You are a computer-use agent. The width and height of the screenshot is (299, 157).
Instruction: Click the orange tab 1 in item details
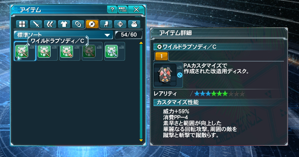click(162, 57)
